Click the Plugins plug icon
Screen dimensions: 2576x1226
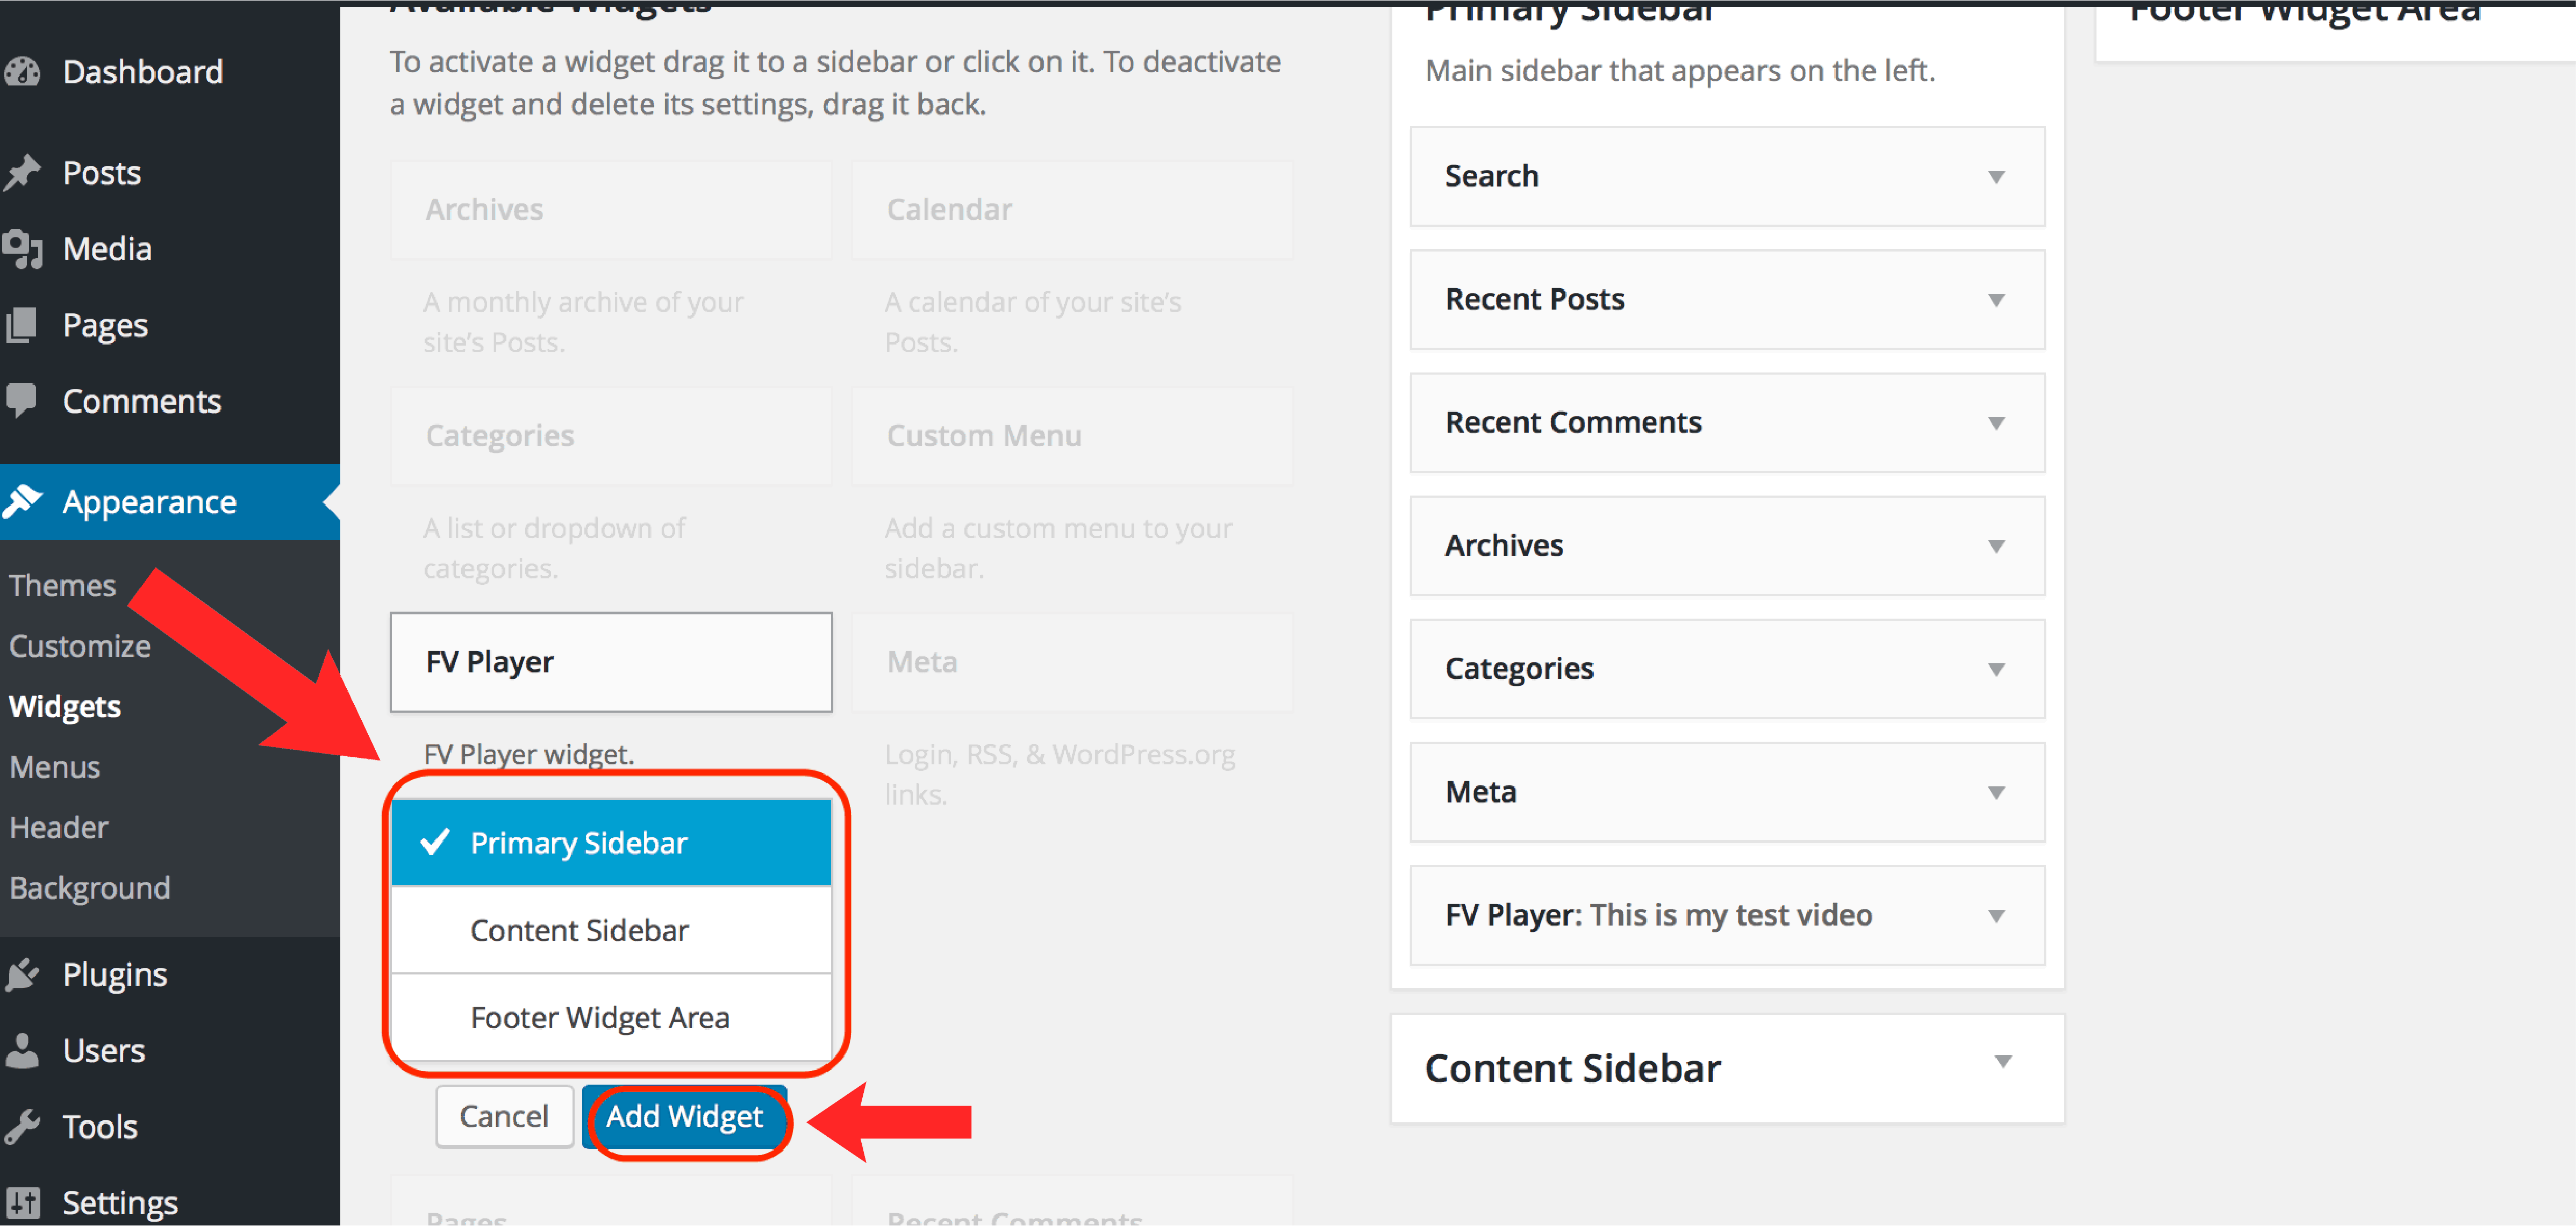click(x=22, y=974)
